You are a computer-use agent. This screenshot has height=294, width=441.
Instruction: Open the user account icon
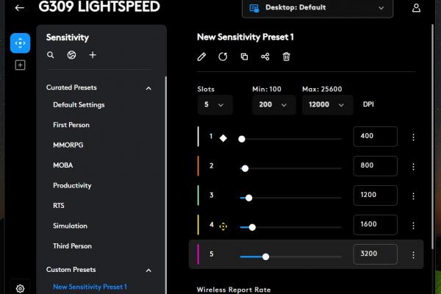416,8
